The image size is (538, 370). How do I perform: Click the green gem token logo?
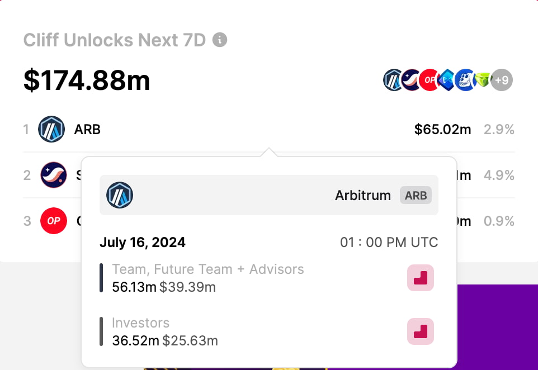[x=483, y=80]
